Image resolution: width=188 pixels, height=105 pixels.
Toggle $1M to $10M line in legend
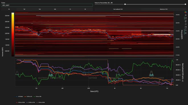pos(40,102)
